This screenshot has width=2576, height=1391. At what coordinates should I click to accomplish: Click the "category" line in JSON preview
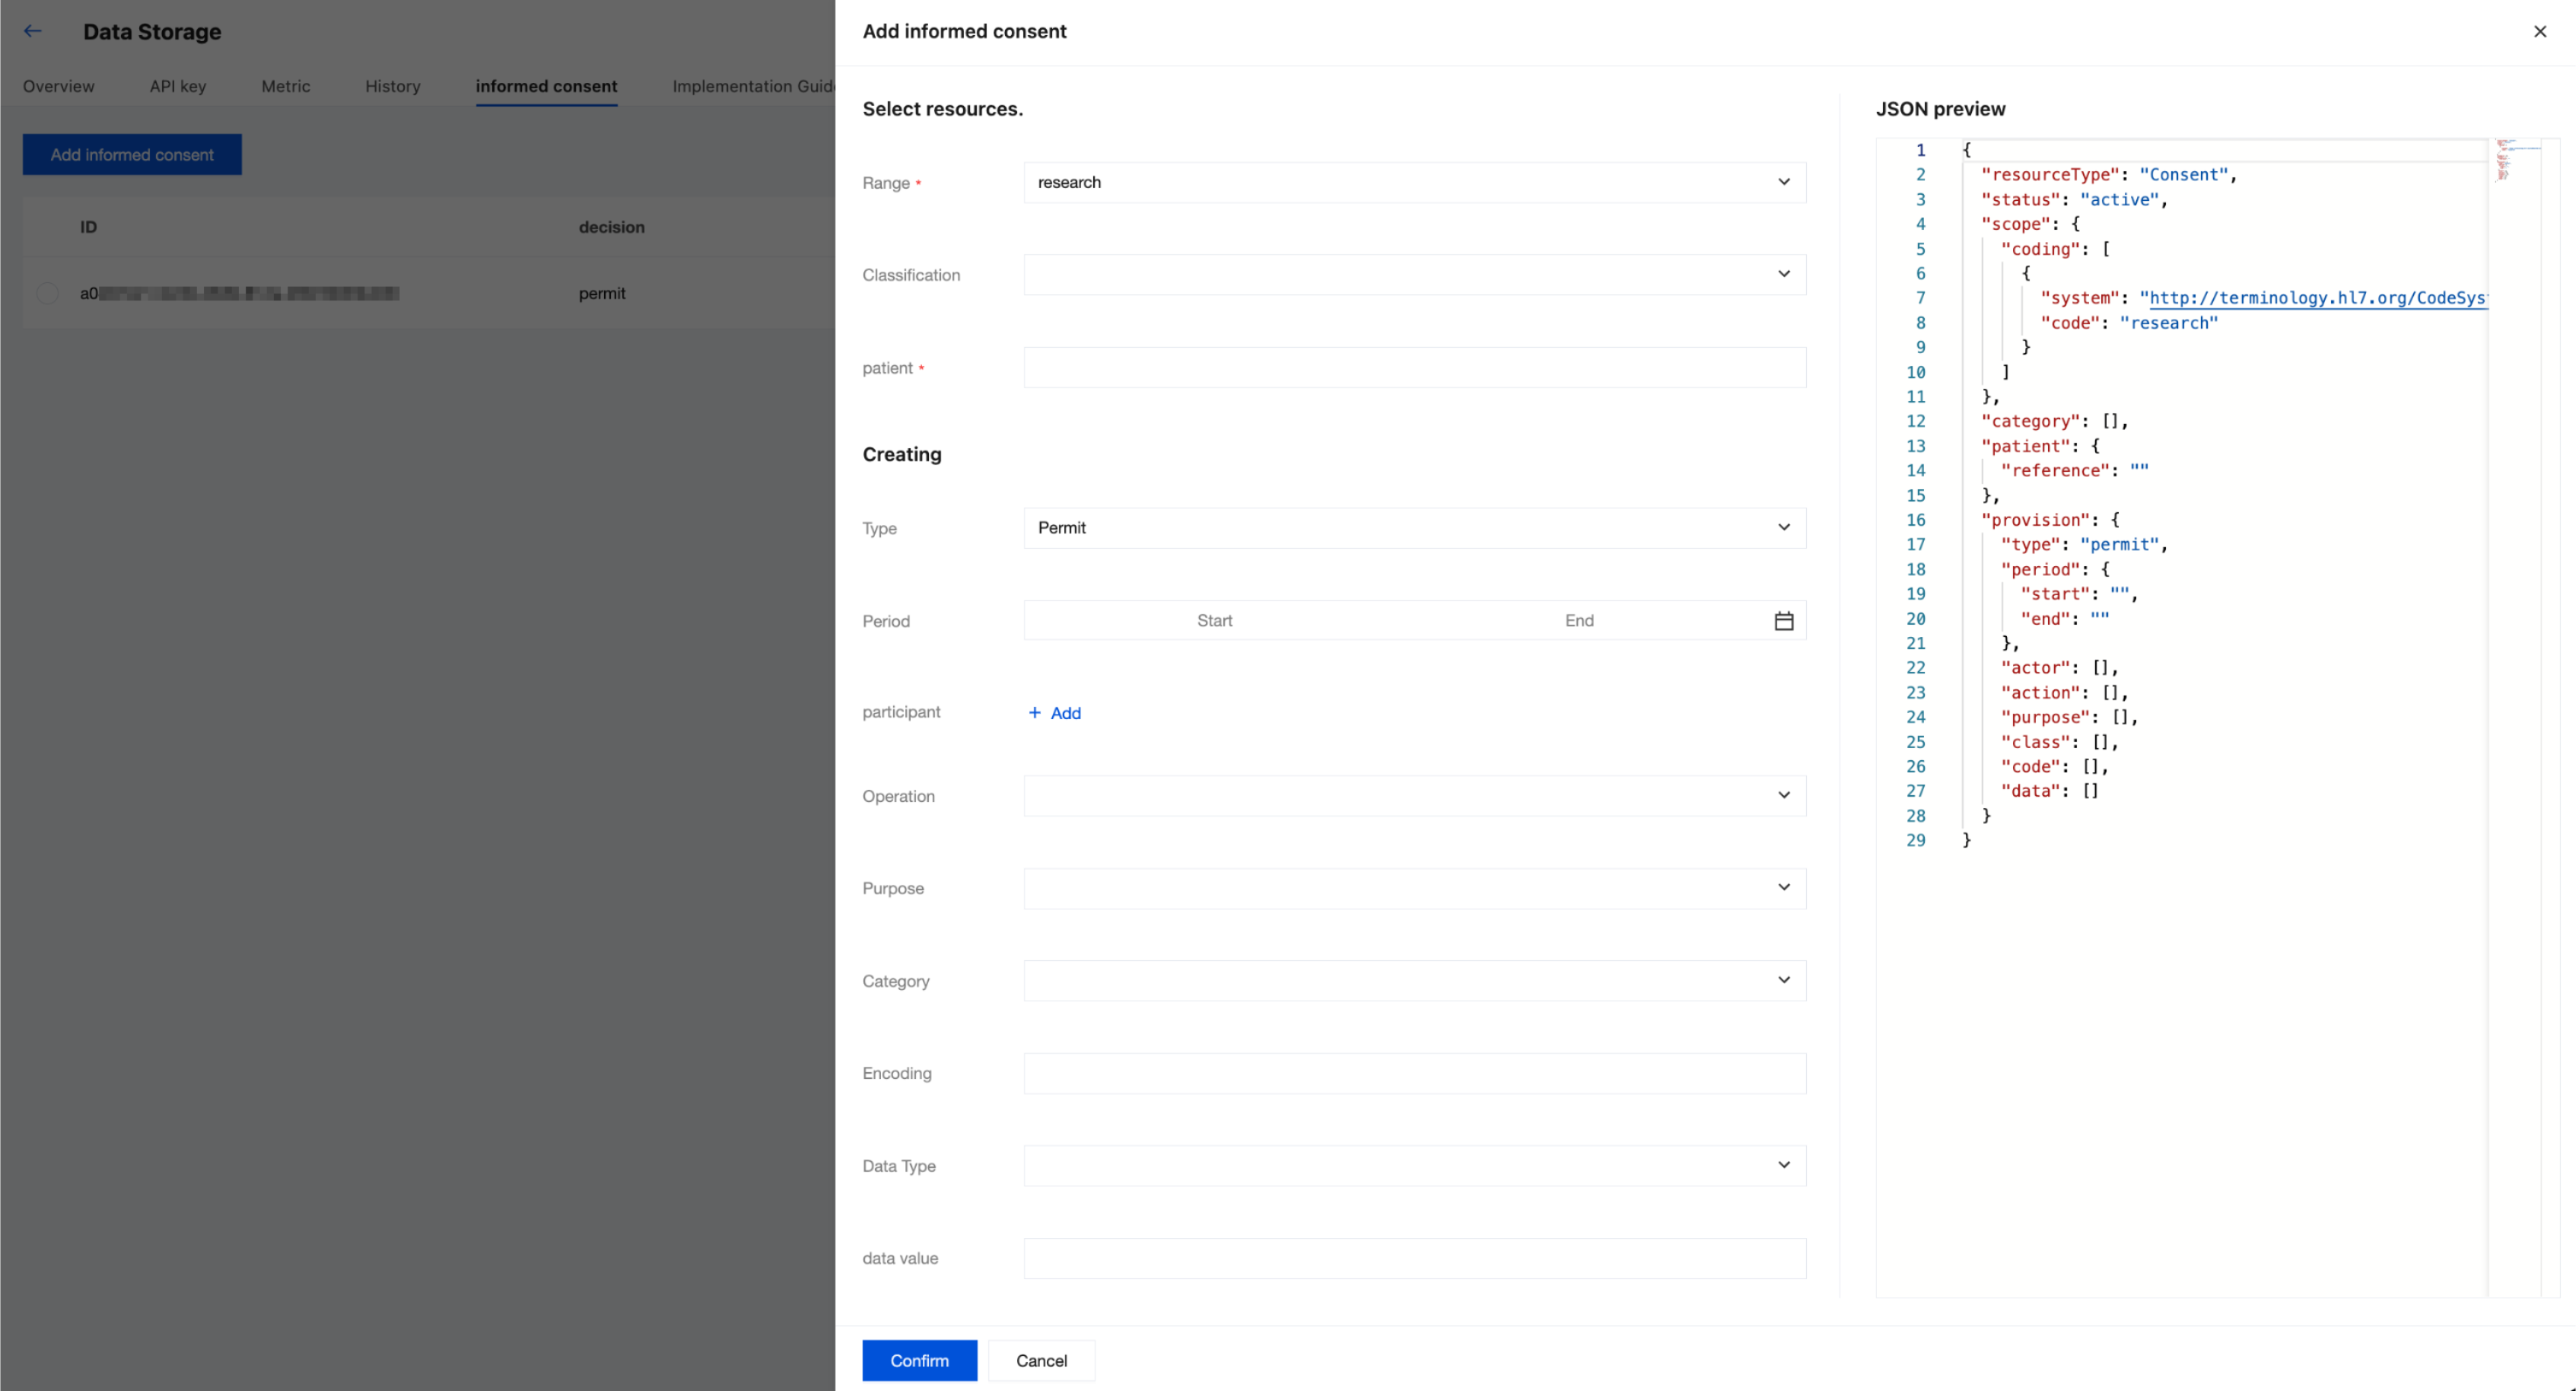click(x=2054, y=421)
